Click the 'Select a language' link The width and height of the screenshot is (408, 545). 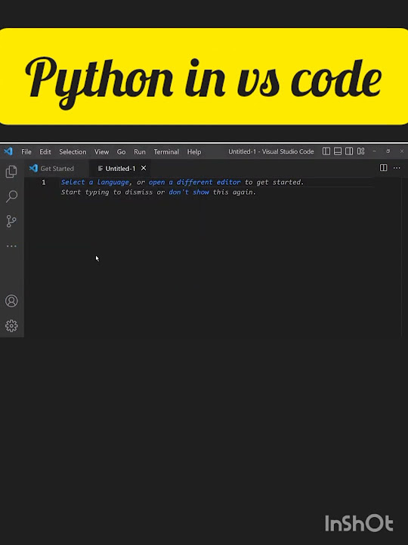tap(95, 182)
